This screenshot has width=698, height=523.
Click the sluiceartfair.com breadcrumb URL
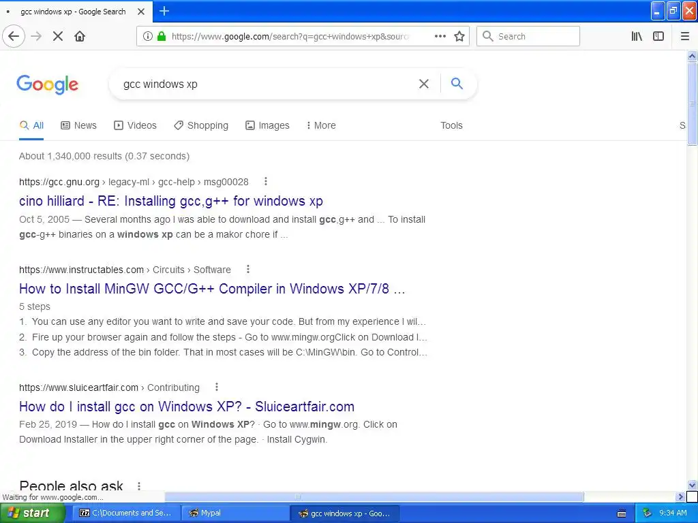(x=109, y=387)
